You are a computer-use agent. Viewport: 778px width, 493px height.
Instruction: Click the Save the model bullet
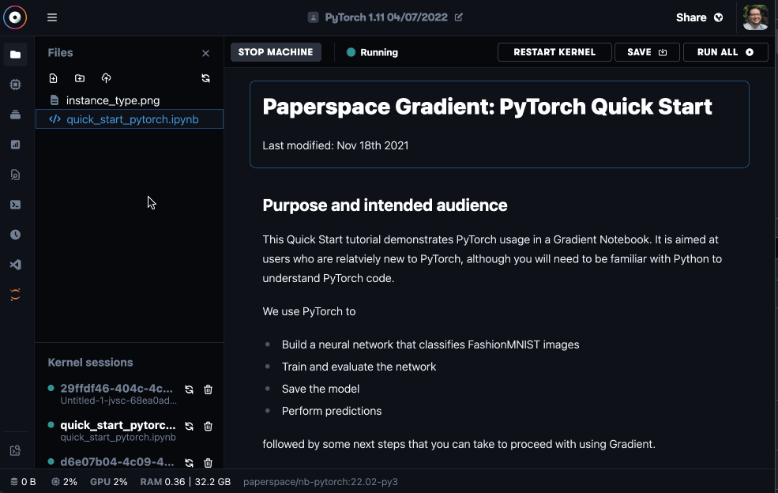coord(321,389)
